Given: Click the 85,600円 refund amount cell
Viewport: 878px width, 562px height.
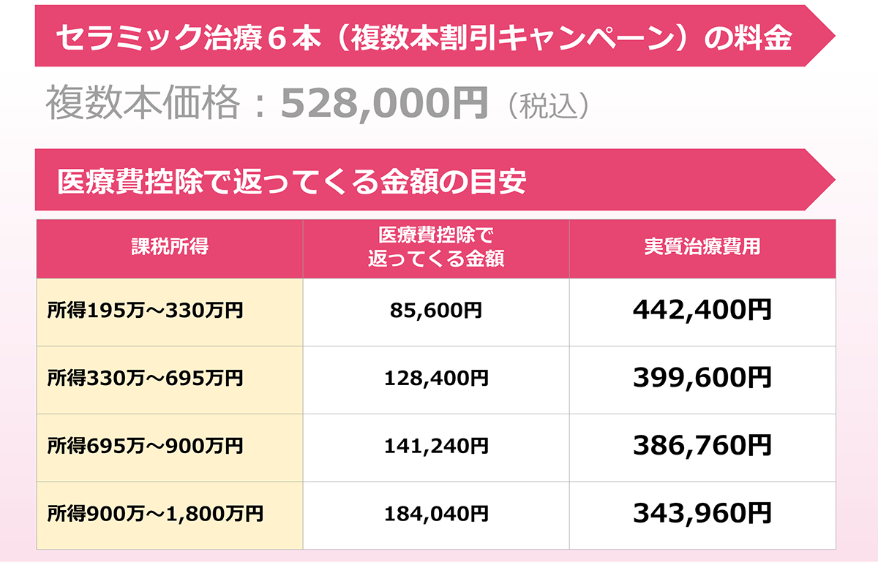Looking at the screenshot, I should (436, 311).
